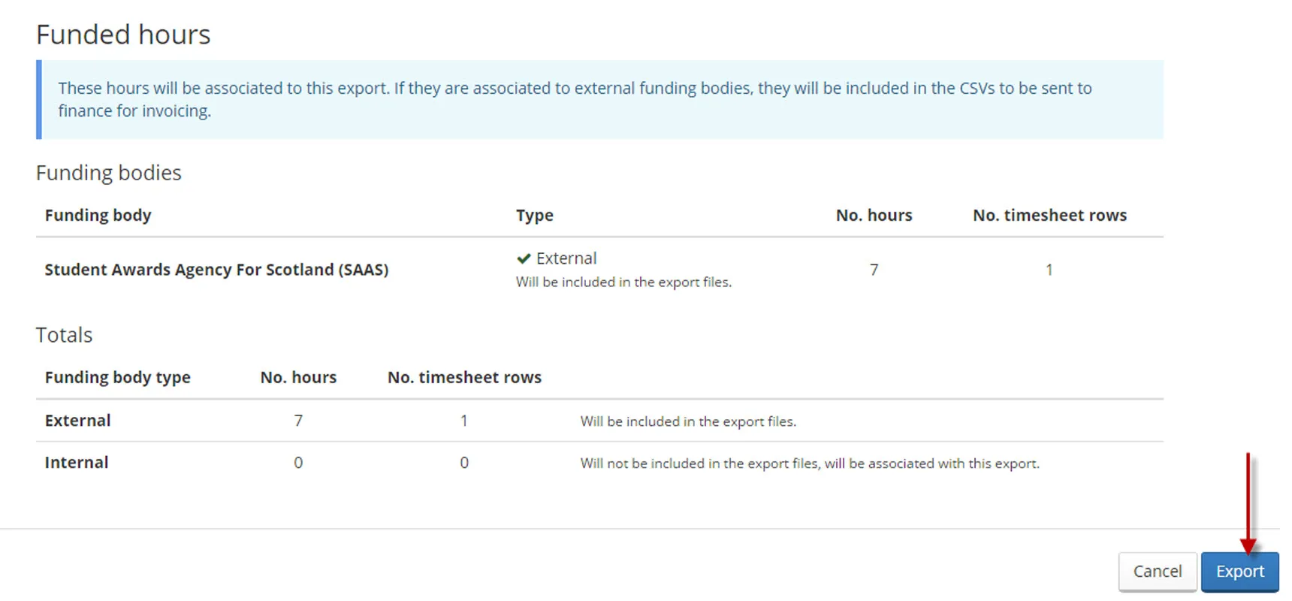Click the Funding body column header
This screenshot has height=601, width=1292.
(98, 215)
